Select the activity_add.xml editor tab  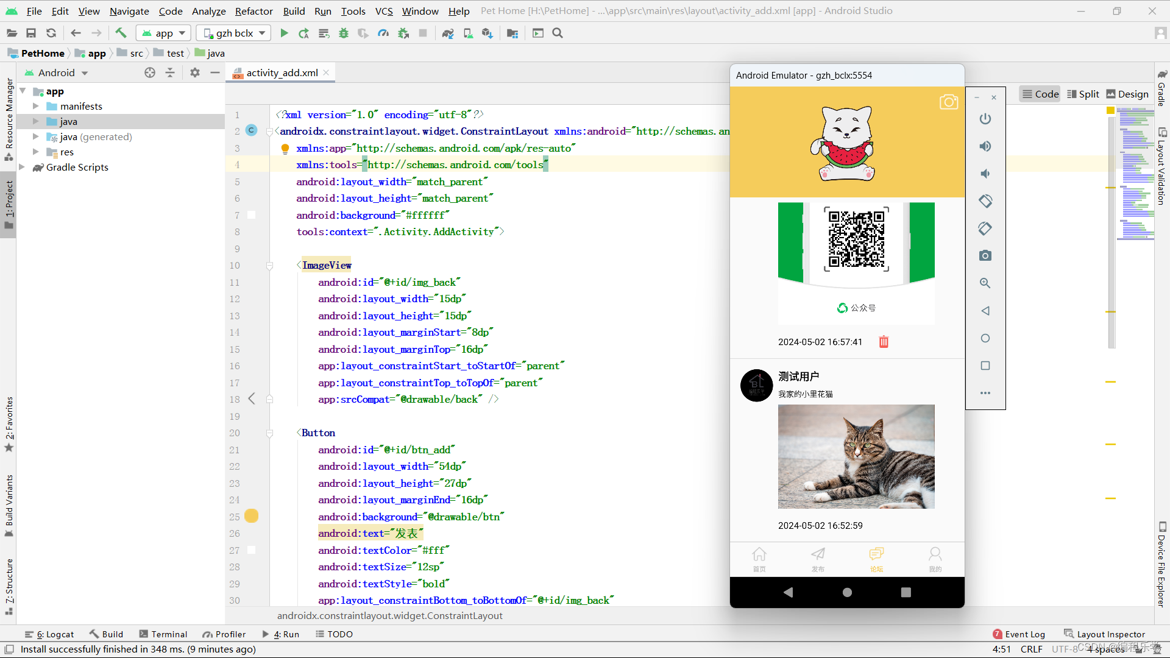282,73
